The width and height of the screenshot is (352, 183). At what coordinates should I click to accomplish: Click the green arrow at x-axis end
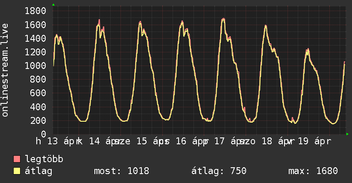347,134
